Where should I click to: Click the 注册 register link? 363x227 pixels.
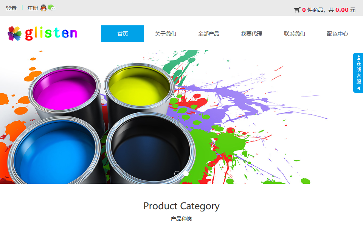[x=33, y=8]
